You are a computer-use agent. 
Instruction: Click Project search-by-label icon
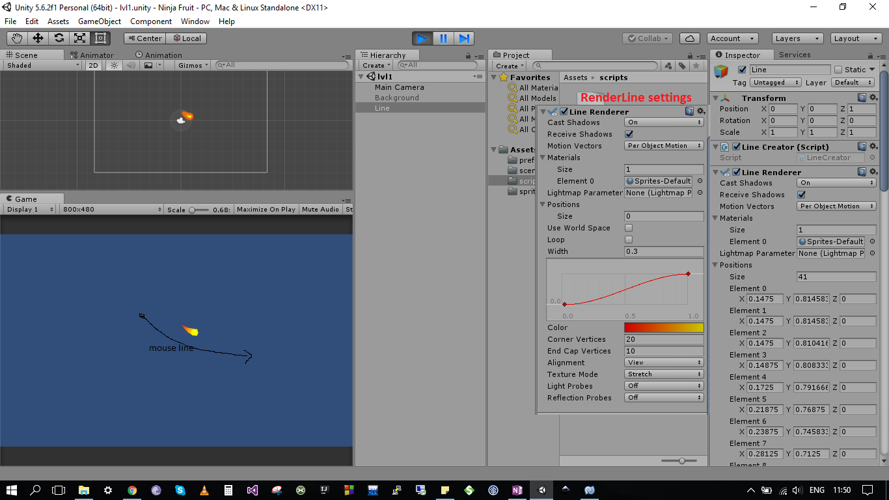point(682,66)
